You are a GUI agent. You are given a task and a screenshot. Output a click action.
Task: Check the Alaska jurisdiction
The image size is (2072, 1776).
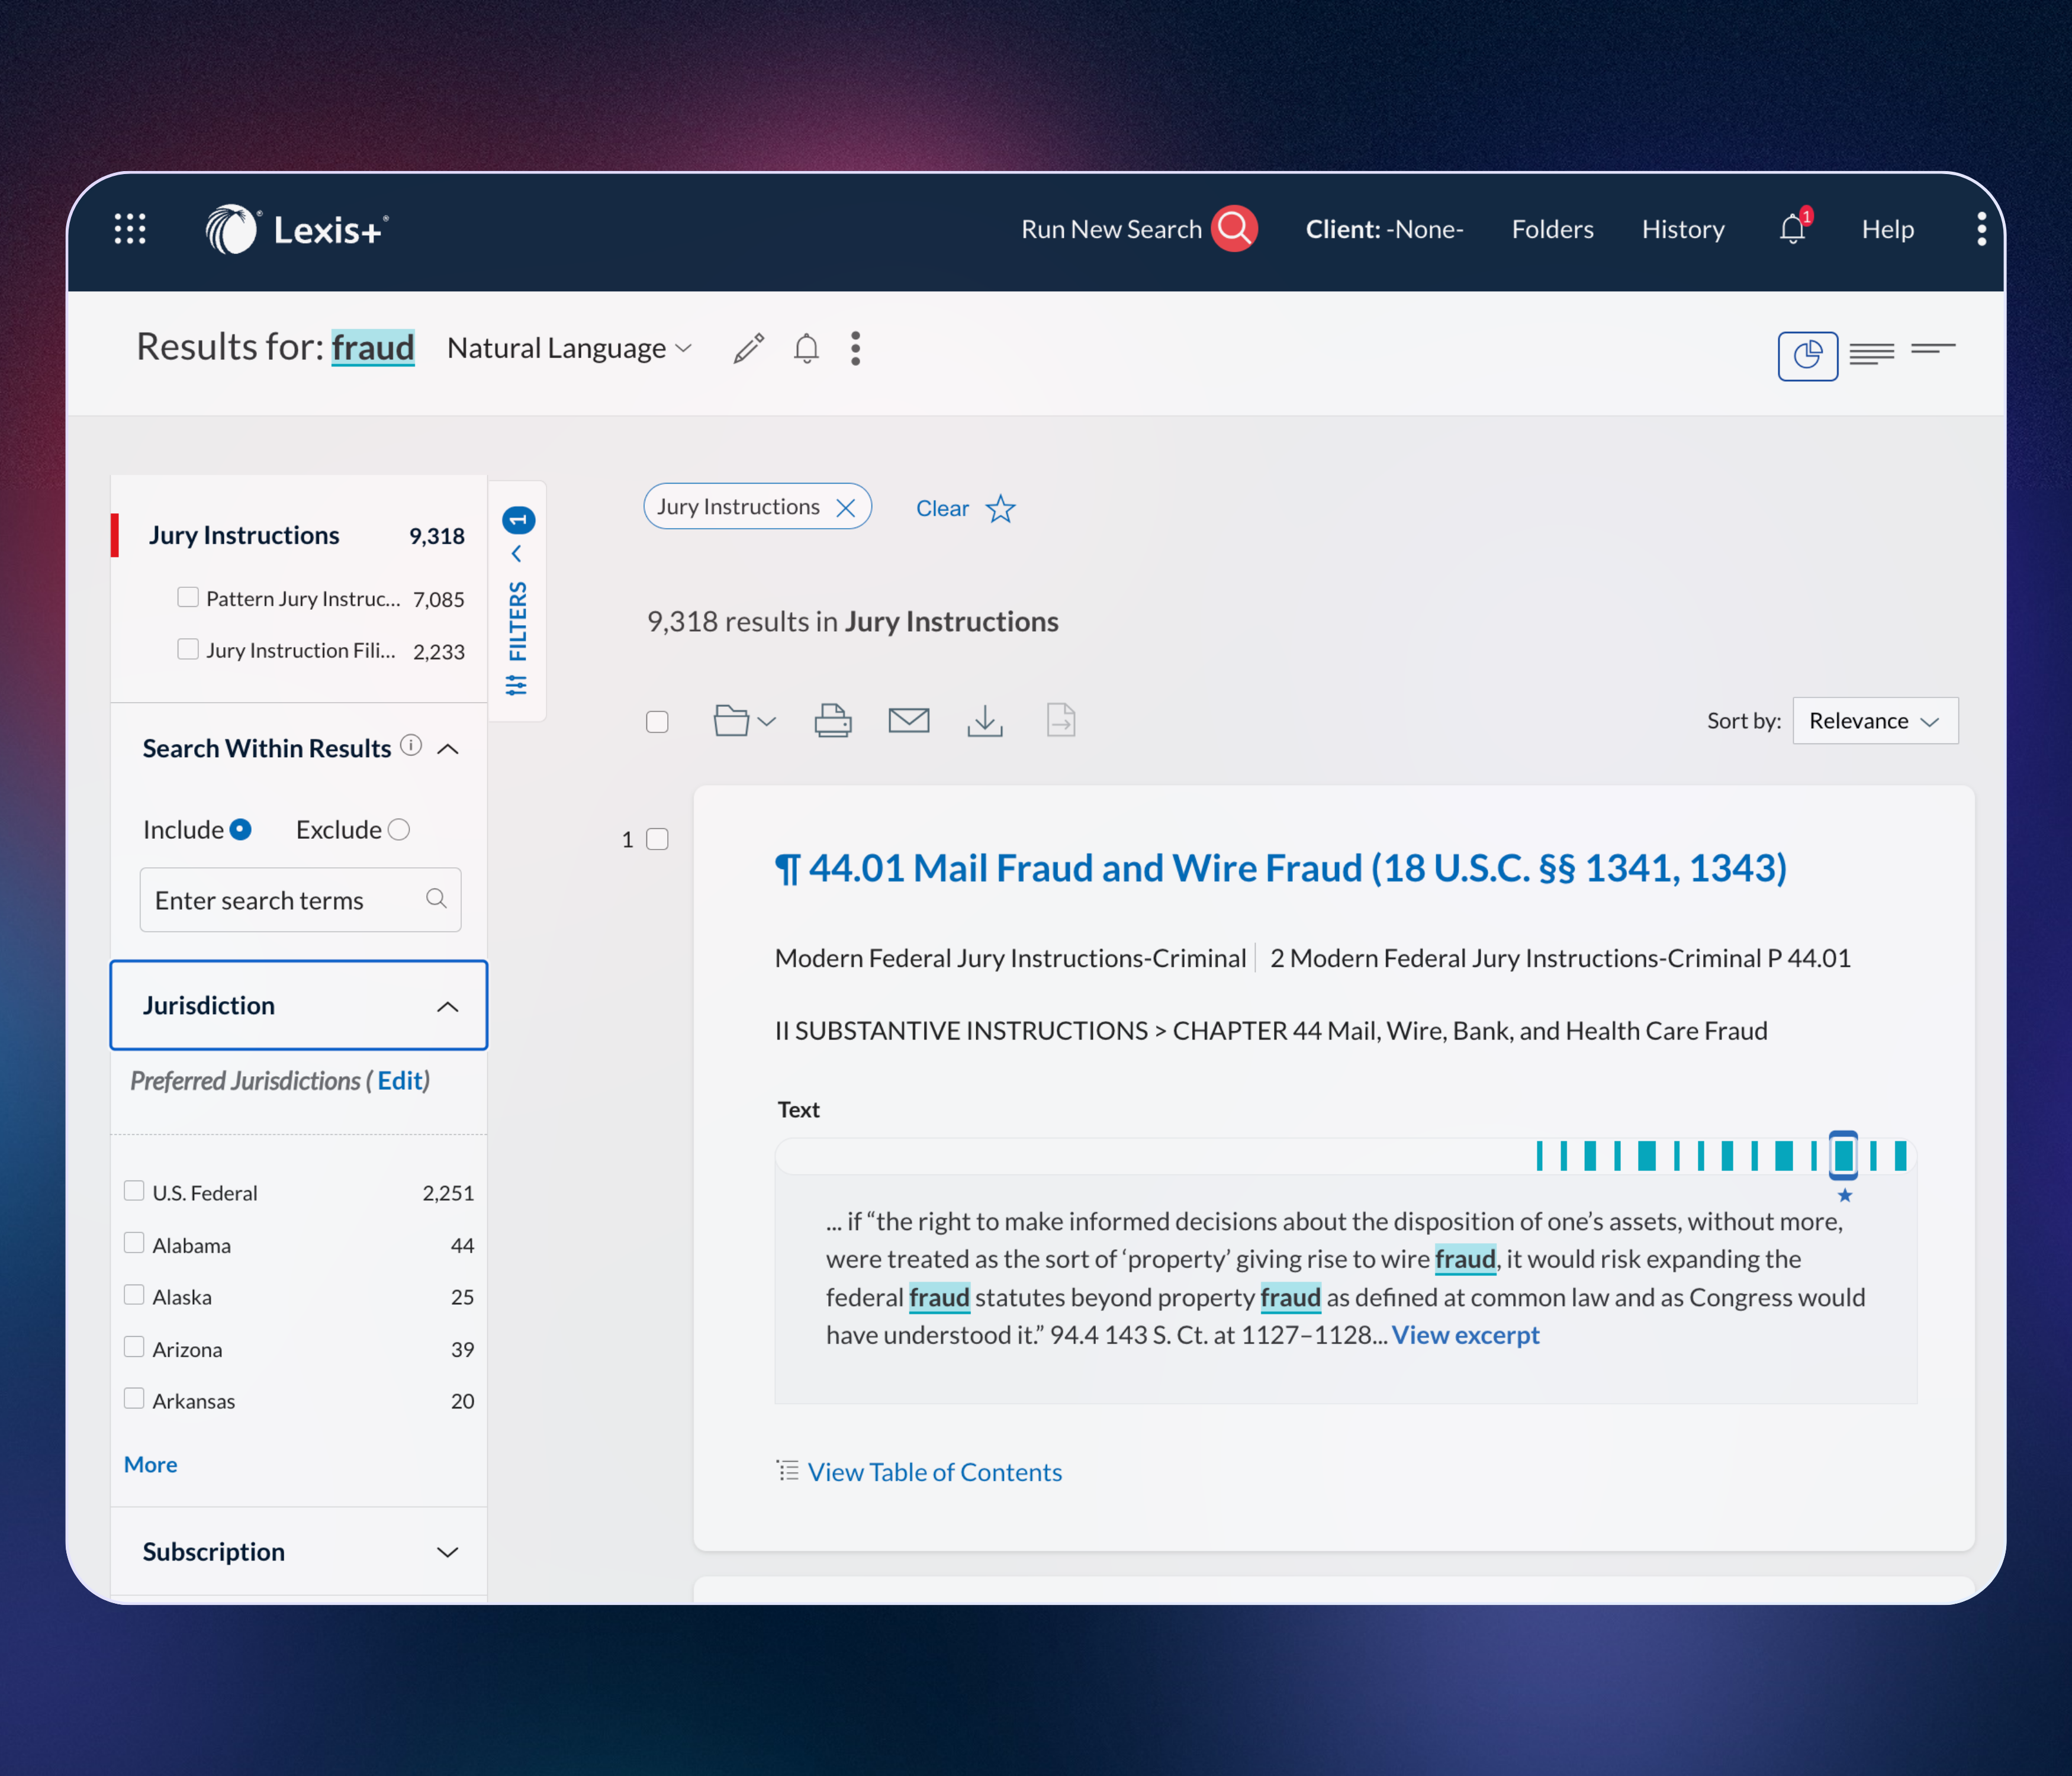click(134, 1294)
